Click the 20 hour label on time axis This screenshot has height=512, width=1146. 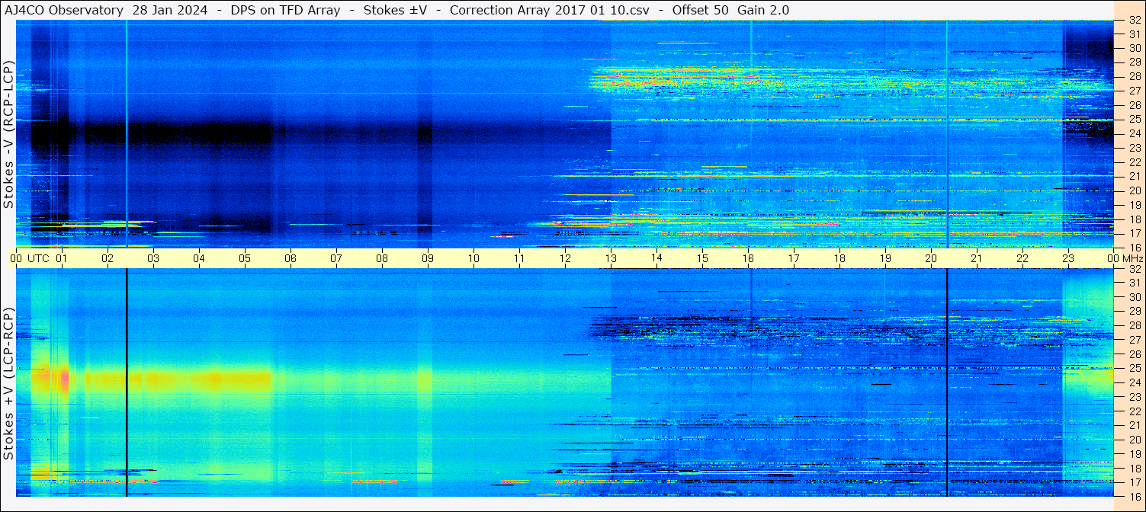click(x=931, y=258)
